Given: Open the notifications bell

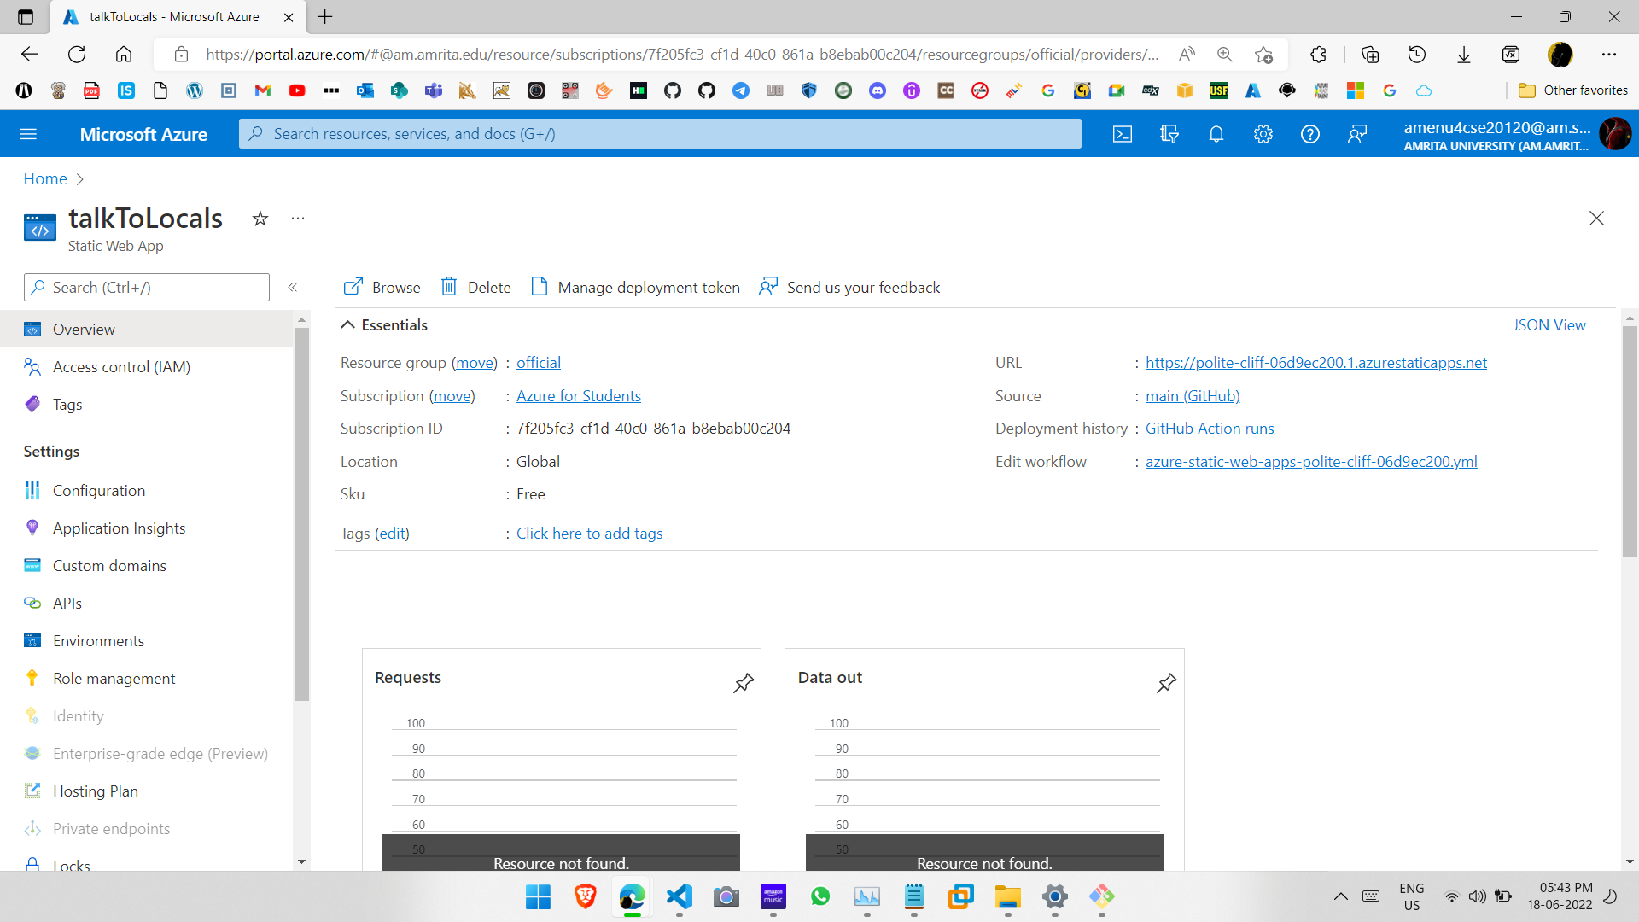Looking at the screenshot, I should [x=1216, y=134].
